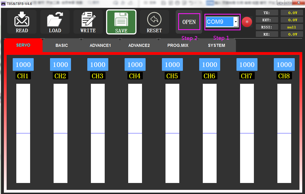Screen dimensions: 305x194
Task: Hit the RESET arrow icon
Action: click(154, 20)
